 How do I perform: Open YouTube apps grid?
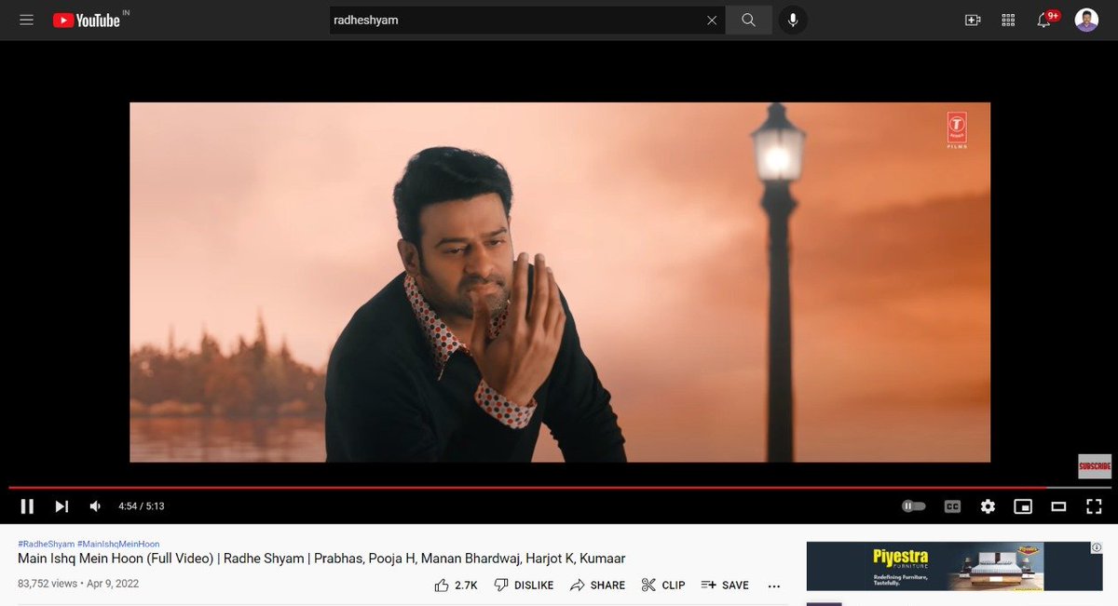coord(1008,20)
